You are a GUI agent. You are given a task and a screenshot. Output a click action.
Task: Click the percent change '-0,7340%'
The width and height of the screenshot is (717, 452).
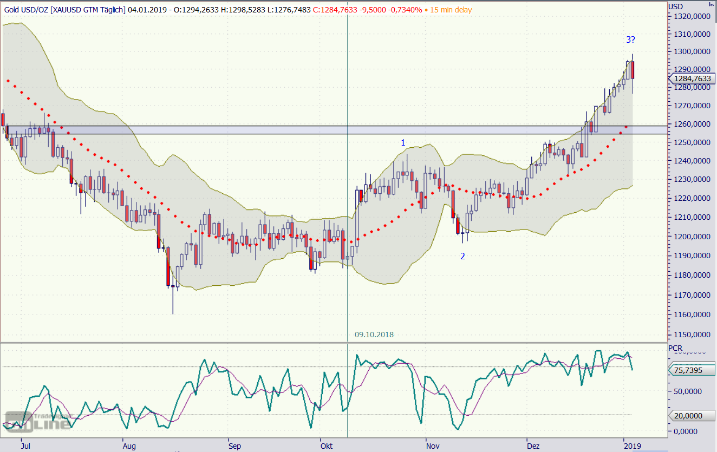pos(405,10)
